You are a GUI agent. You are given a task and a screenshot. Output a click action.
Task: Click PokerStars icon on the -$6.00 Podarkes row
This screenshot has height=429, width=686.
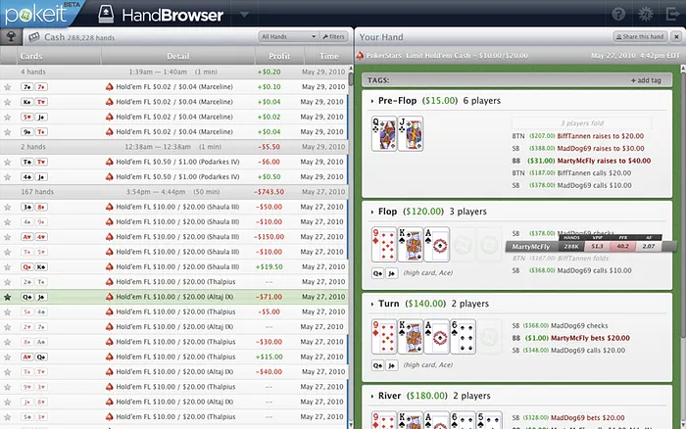[x=109, y=162]
